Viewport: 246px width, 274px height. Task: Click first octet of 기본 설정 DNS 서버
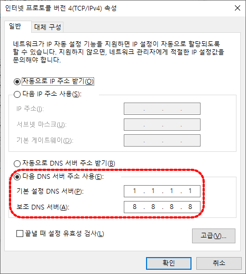coord(134,191)
